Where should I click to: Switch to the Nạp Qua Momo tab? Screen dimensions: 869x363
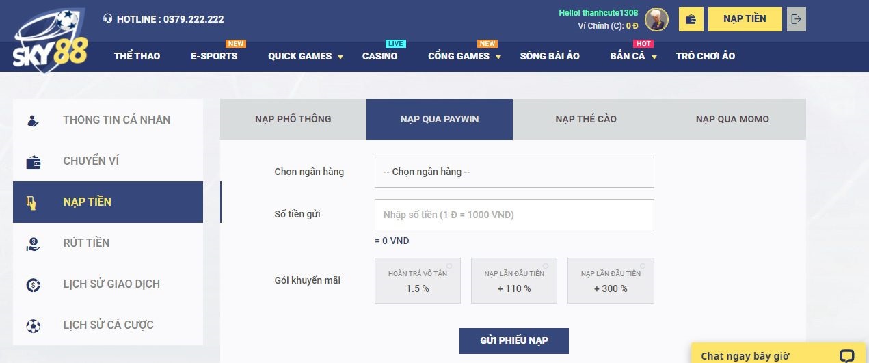click(732, 119)
